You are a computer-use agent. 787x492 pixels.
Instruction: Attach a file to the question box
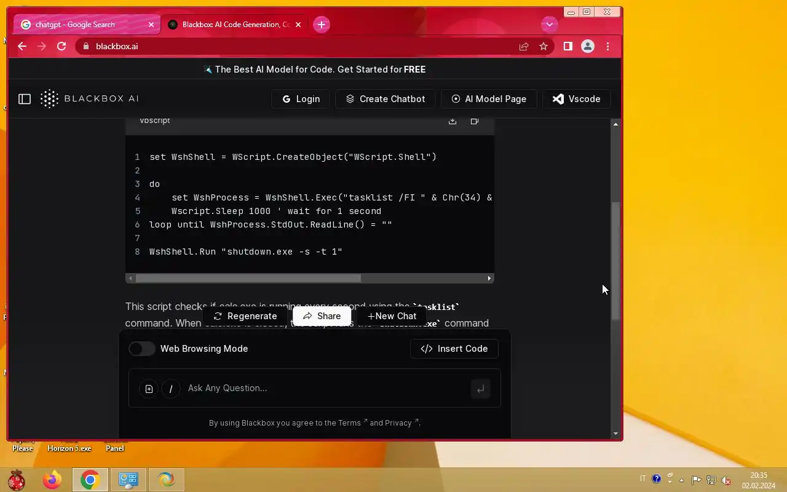pos(149,389)
